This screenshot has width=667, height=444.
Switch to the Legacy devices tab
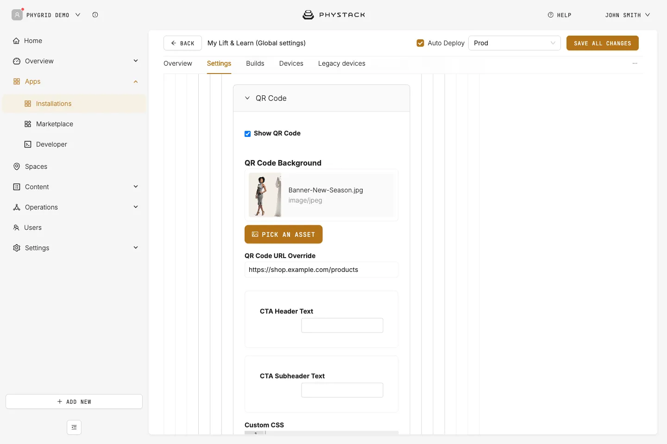click(342, 63)
